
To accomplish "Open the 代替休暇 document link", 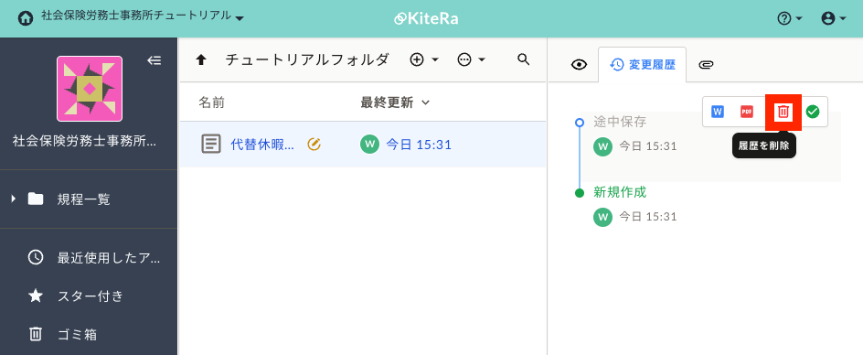I will (262, 145).
